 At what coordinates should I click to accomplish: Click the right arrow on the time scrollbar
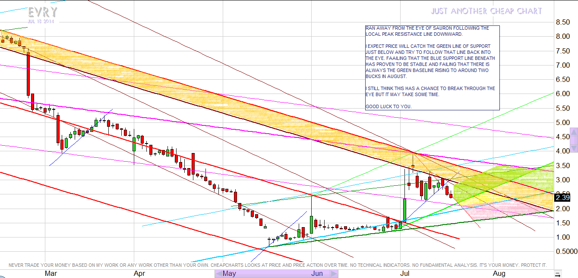coord(334,274)
